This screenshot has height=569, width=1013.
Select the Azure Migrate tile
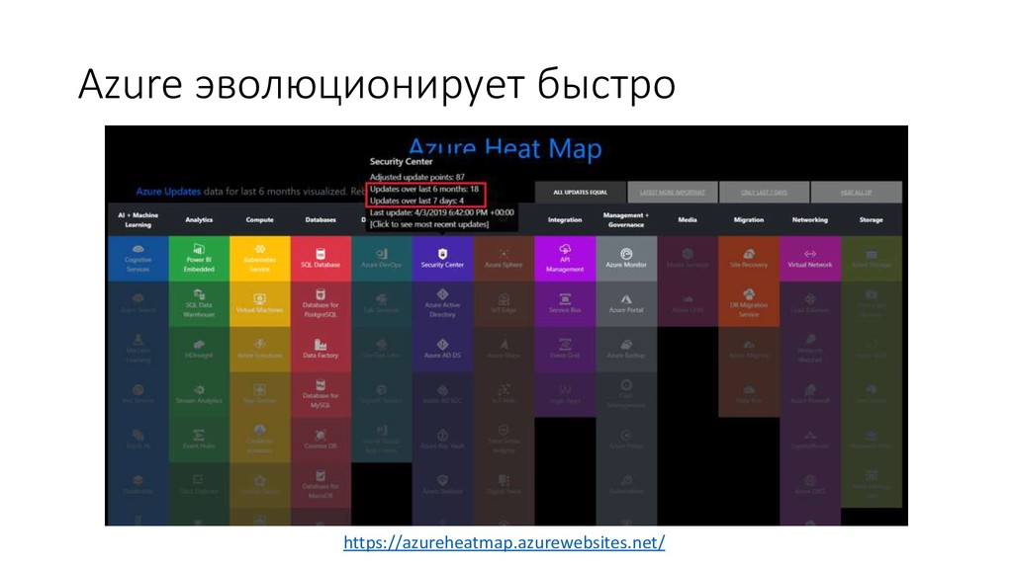click(x=749, y=349)
